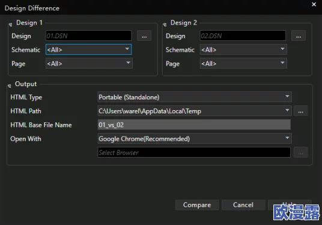Click the Compare button
This screenshot has height=225, width=322.
pos(197,205)
